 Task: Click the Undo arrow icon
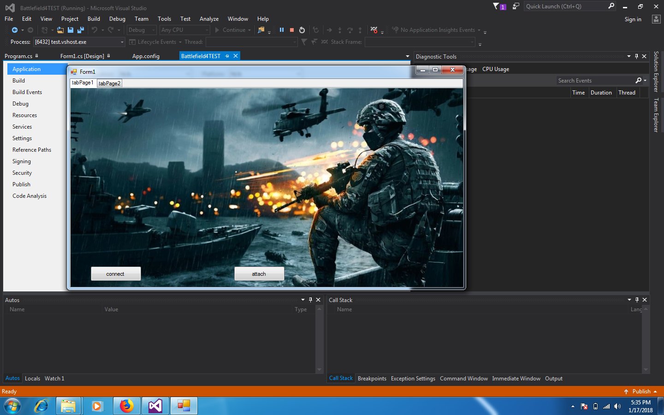pos(95,30)
